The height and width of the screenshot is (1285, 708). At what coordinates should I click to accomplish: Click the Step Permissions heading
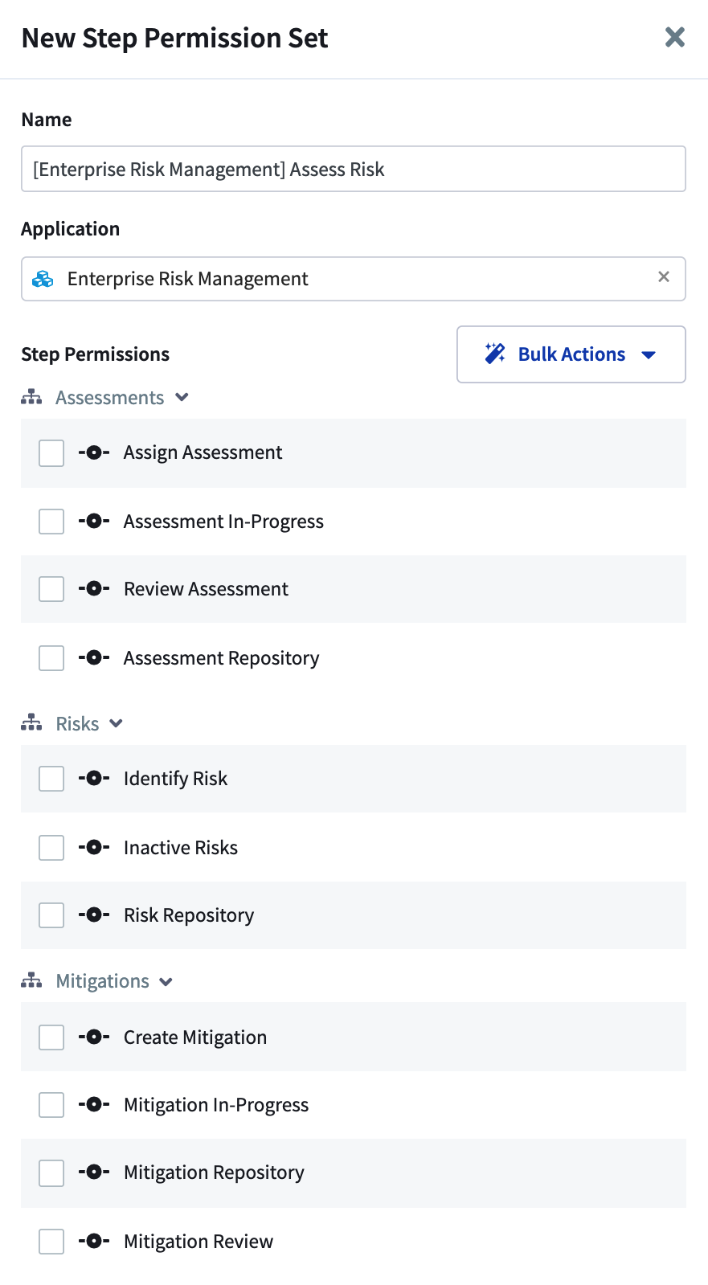click(95, 354)
